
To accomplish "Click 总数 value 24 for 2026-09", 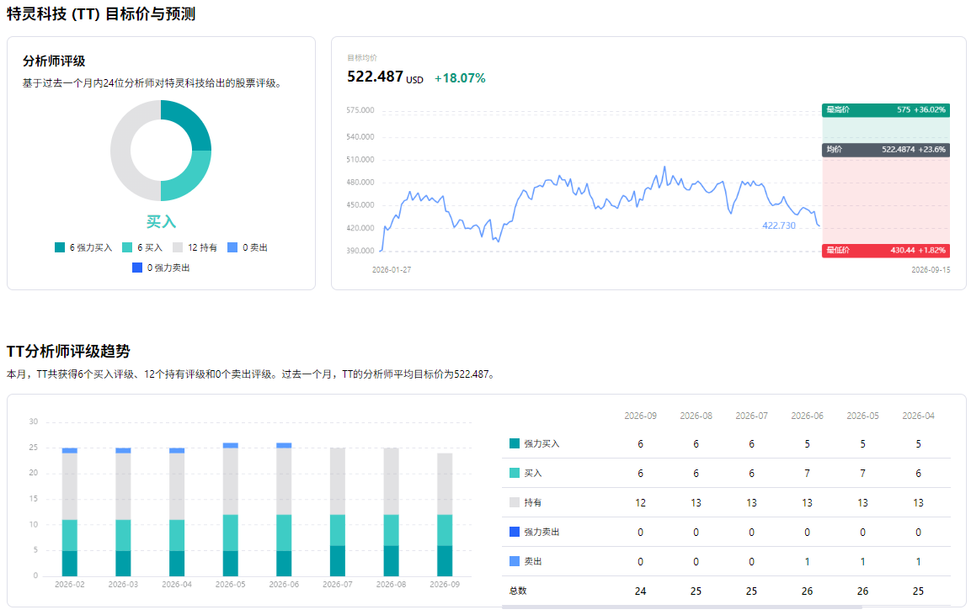I will click(x=640, y=591).
